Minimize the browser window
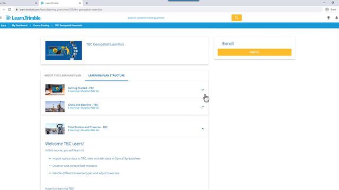 coord(324,3)
